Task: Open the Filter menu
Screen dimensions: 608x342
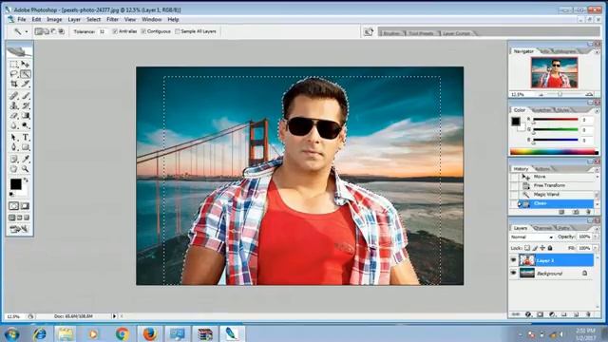Action: click(x=112, y=19)
